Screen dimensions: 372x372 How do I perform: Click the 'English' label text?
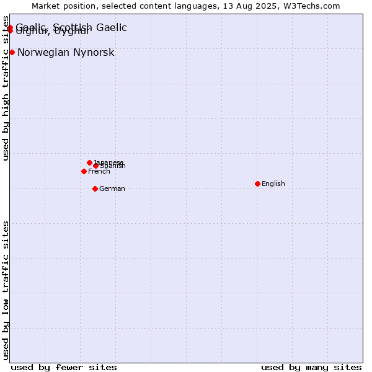(273, 184)
